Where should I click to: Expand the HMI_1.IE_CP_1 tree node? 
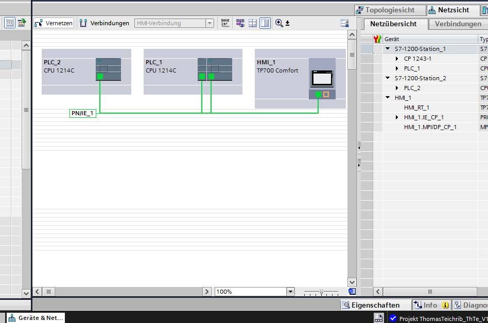tap(397, 117)
